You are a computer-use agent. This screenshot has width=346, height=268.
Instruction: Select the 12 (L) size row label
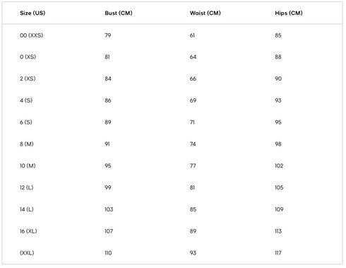click(27, 187)
